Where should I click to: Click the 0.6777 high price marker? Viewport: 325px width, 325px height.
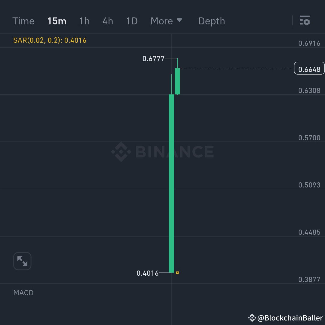(x=154, y=59)
